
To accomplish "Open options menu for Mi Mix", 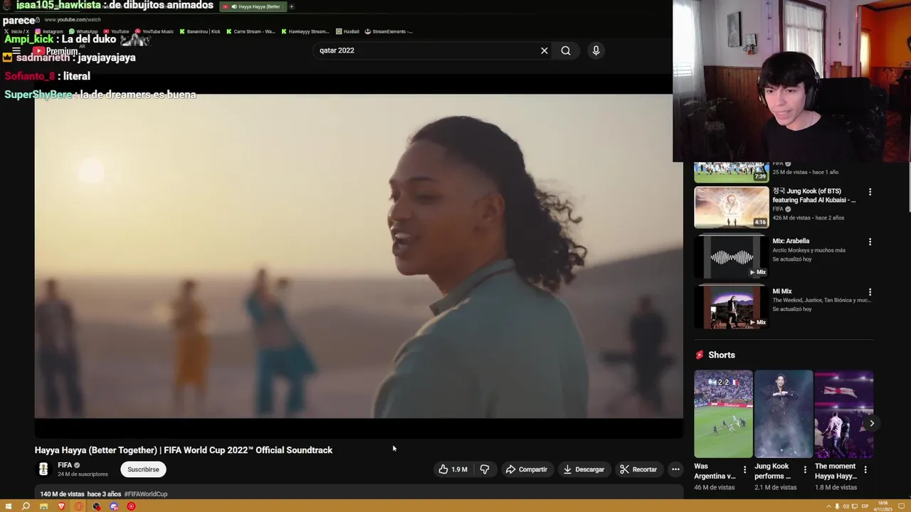I will point(870,292).
